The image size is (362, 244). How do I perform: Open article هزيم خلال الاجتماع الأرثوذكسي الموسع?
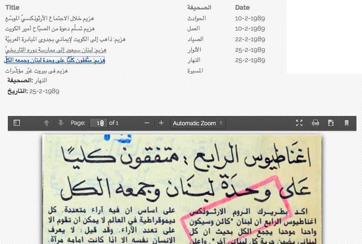(49, 18)
